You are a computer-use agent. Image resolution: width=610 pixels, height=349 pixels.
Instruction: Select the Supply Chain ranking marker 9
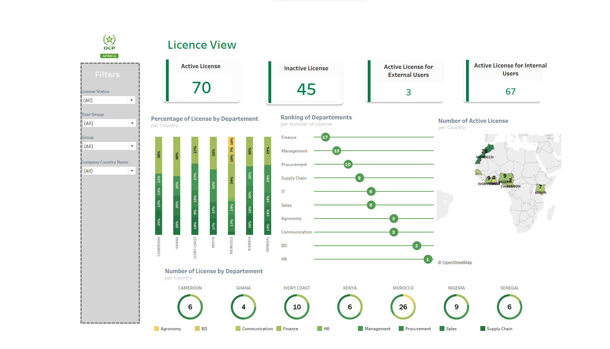pos(359,178)
